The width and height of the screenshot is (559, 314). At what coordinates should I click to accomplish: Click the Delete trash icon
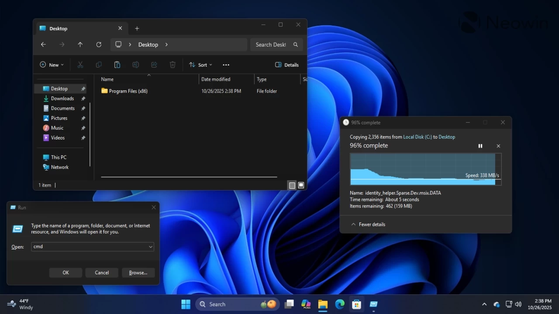point(173,65)
